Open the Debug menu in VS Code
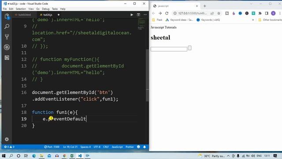The image size is (282, 159). (x=46, y=9)
